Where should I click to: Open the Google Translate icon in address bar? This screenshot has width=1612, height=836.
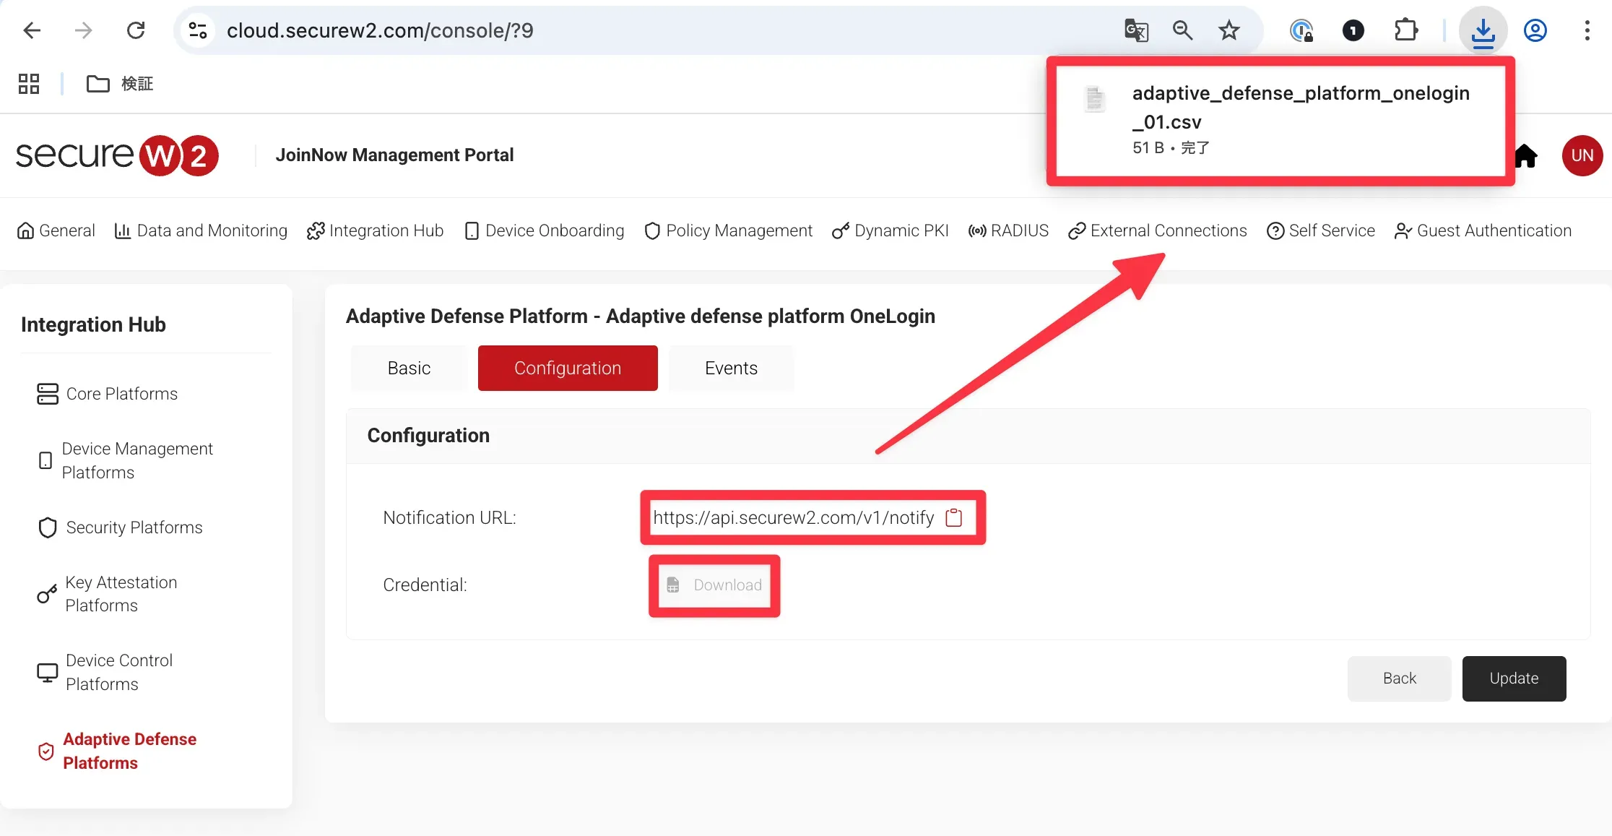[x=1136, y=30]
